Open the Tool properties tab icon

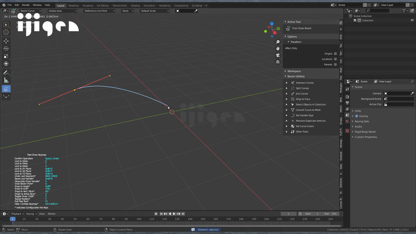347,89
